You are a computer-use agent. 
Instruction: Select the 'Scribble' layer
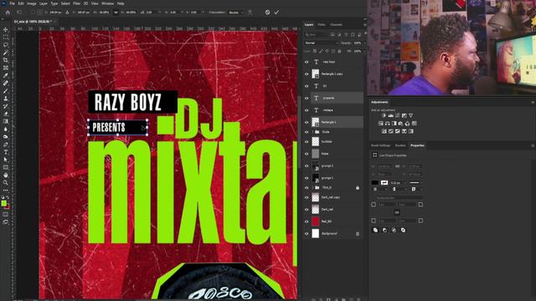pyautogui.click(x=337, y=141)
